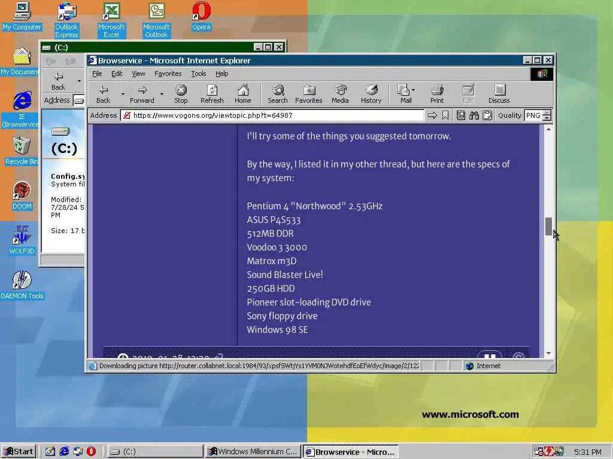Click Show Desktop quick launch icon
The image size is (613, 459).
pos(50,452)
